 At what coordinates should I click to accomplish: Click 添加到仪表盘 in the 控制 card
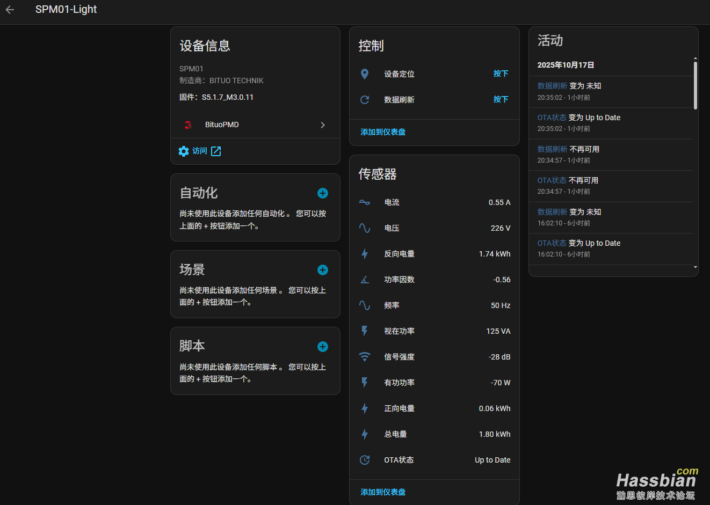point(383,132)
